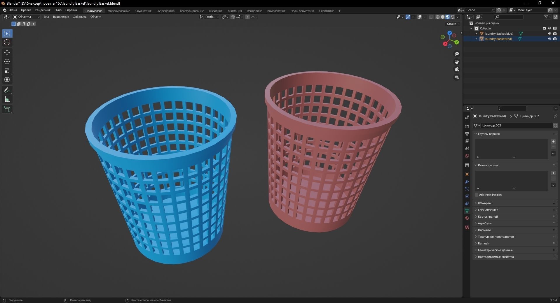Open the Правка menu

click(26, 10)
